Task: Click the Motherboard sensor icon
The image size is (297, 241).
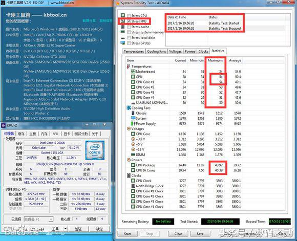Action: 133,72
